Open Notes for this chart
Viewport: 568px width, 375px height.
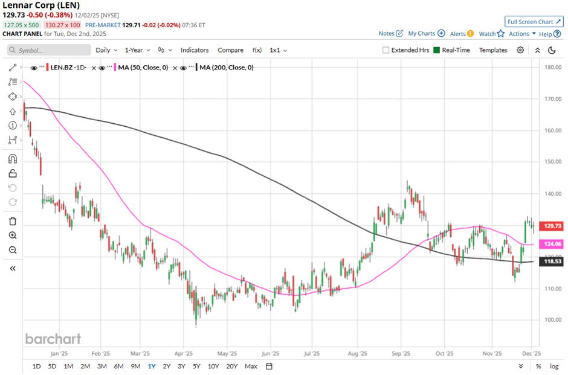point(390,33)
